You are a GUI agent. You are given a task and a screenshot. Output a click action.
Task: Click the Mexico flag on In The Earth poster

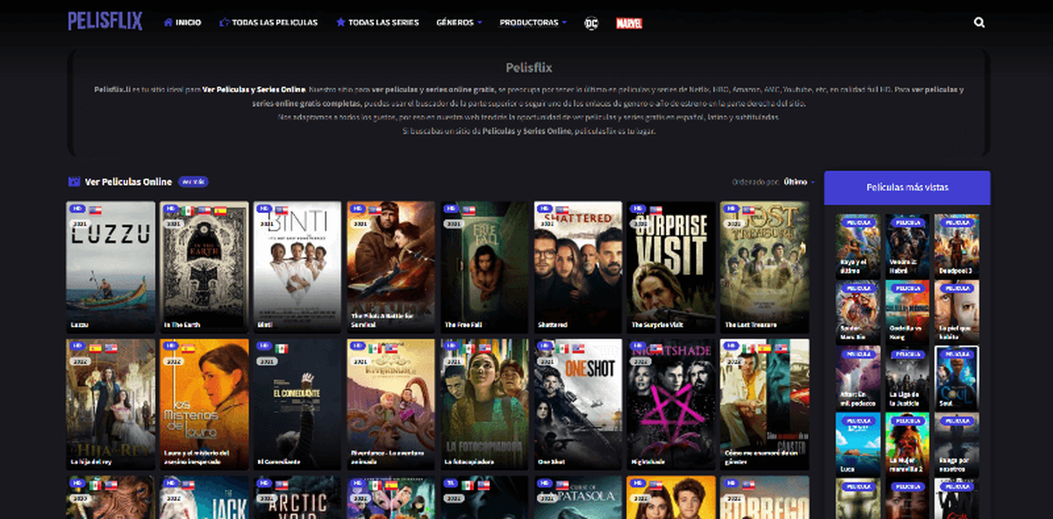(187, 210)
